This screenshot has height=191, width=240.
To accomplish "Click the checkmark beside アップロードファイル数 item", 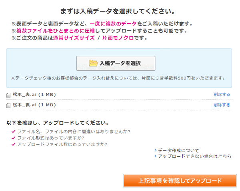I will 14,144.
